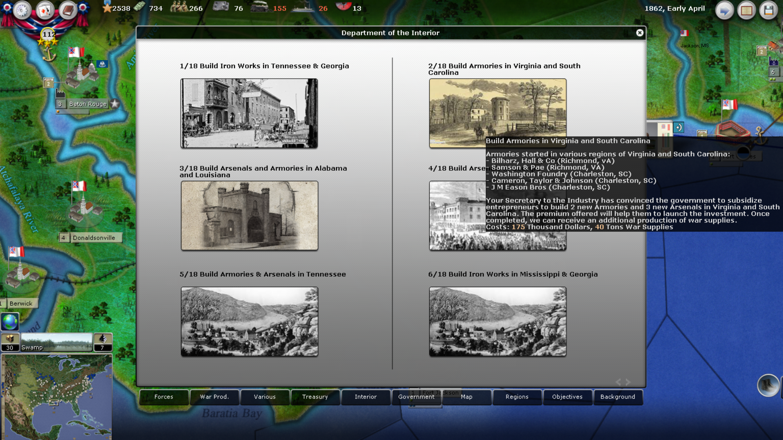This screenshot has width=783, height=440.
Task: Open the War Prod. tab
Action: point(214,397)
